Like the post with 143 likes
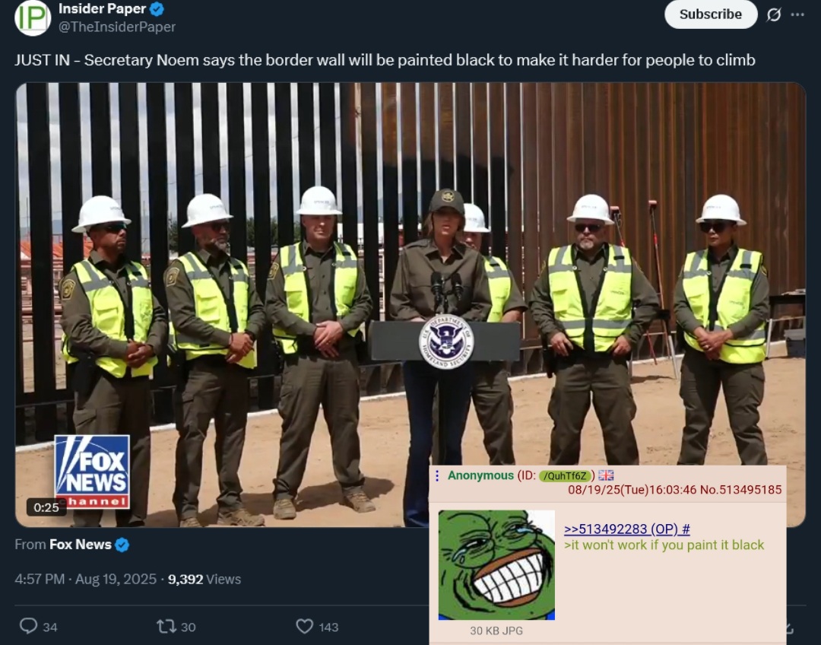The width and height of the screenshot is (821, 645). point(304,626)
